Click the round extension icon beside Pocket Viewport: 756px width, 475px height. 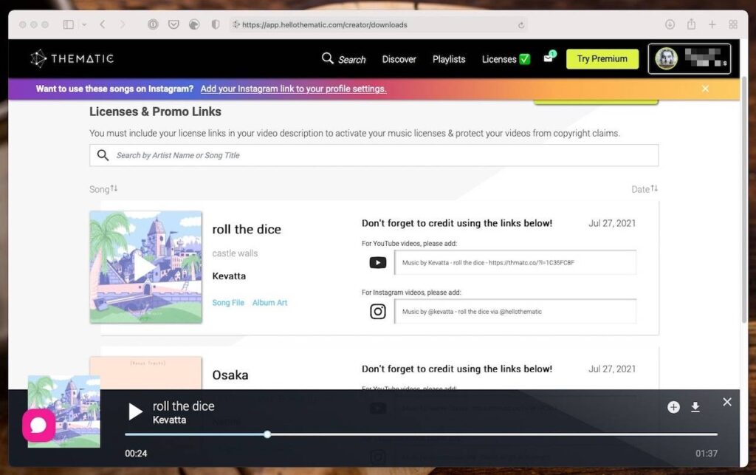pyautogui.click(x=194, y=24)
